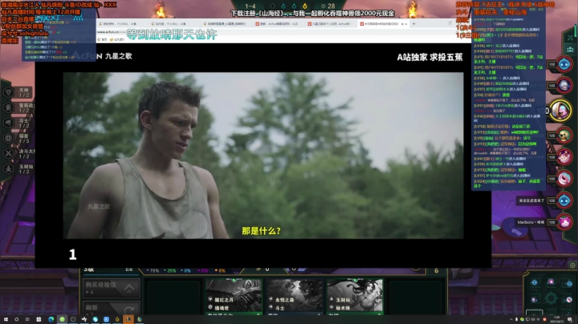The image size is (578, 324).
Task: Close the active AcFun video tab
Action: [406, 24]
